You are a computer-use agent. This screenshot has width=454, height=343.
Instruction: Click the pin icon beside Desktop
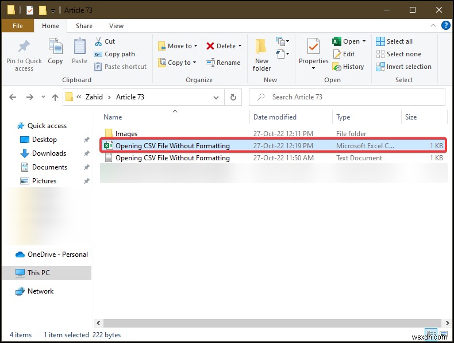(x=86, y=140)
